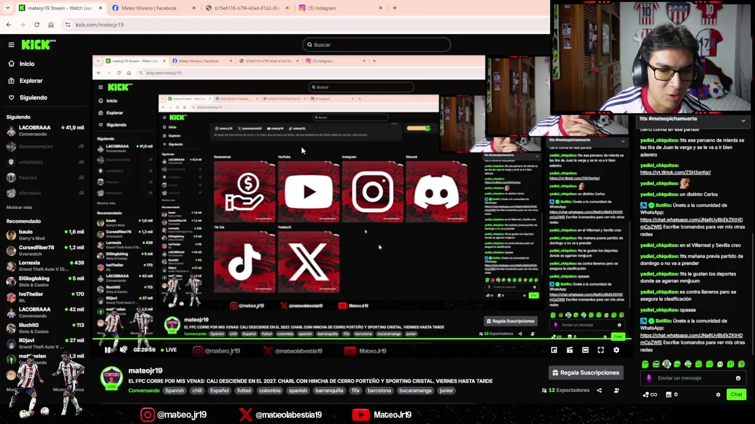Enter fullscreen on the main player
This screenshot has width=755, height=424.
pyautogui.click(x=600, y=350)
